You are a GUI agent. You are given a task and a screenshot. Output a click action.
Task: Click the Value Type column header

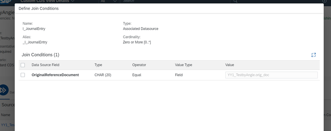point(183,65)
